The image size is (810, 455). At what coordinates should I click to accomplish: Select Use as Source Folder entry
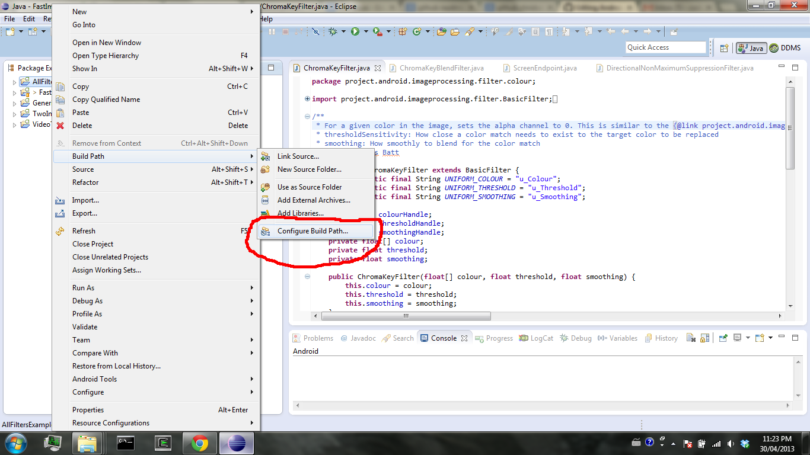pyautogui.click(x=316, y=187)
